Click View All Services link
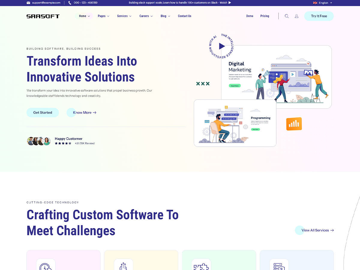The height and width of the screenshot is (270, 360). click(x=315, y=230)
